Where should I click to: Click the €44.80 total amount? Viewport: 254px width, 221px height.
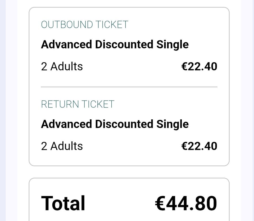pyautogui.click(x=186, y=203)
